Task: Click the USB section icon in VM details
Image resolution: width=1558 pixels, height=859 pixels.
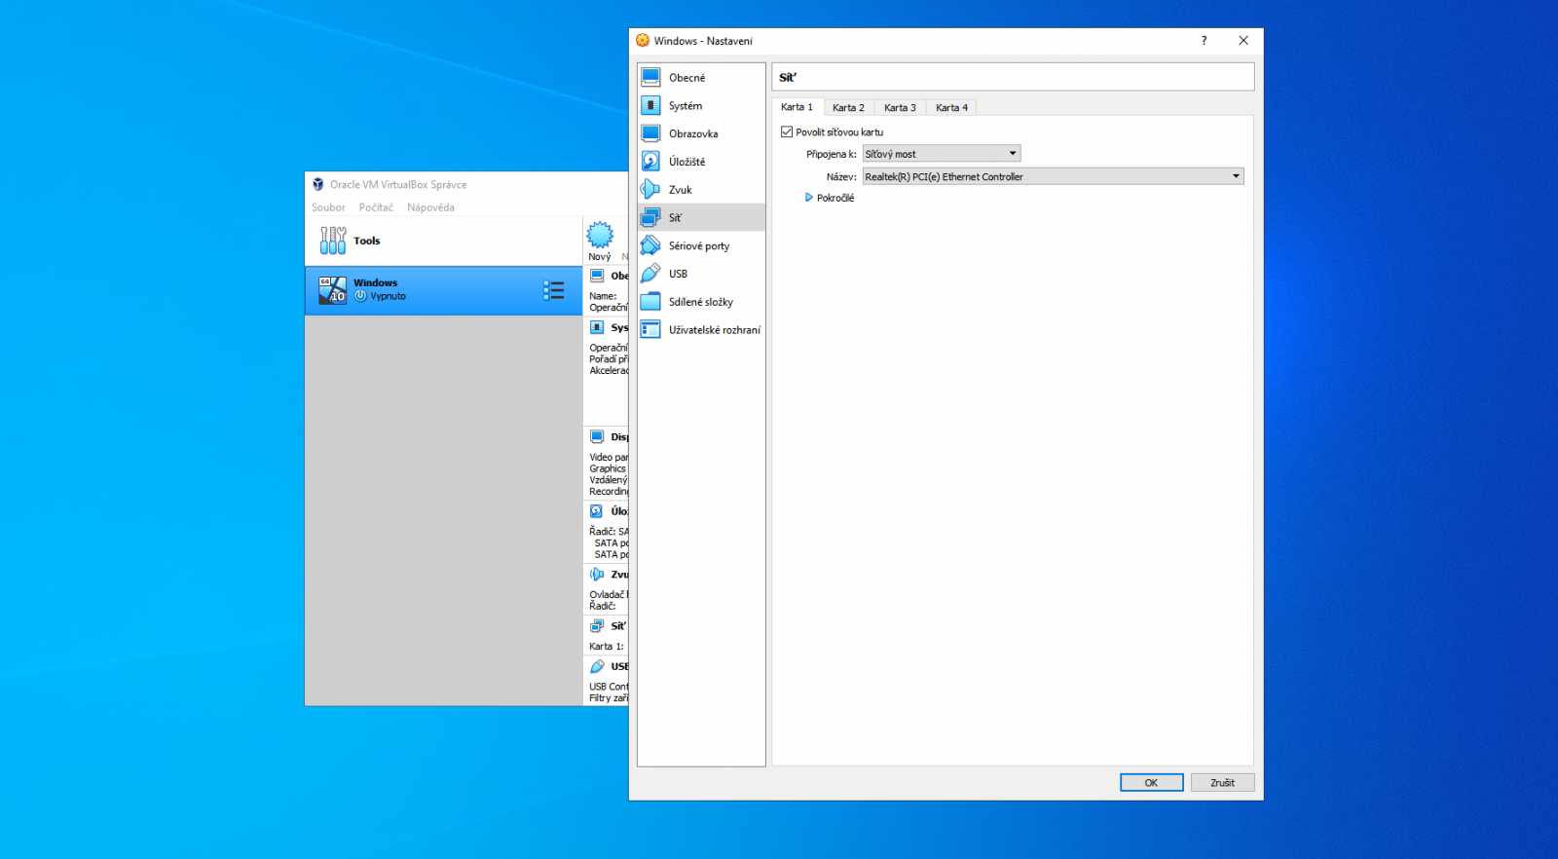Action: [597, 666]
